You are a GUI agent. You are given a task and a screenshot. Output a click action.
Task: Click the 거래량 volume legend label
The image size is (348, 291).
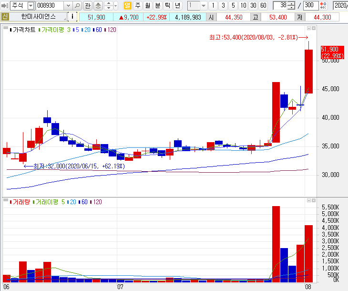pyautogui.click(x=20, y=202)
